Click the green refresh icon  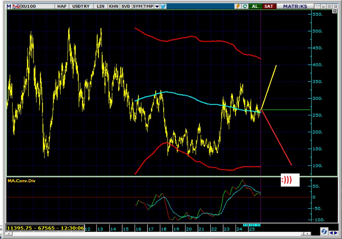(x=245, y=6)
